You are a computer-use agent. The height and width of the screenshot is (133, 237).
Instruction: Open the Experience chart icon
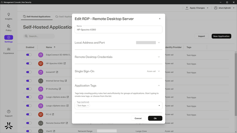(9, 49)
